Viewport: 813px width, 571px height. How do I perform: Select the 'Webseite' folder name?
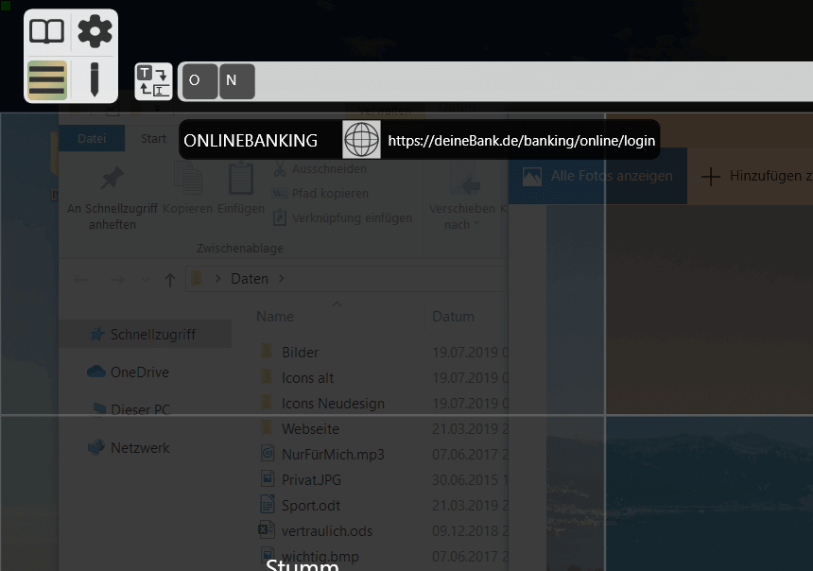click(x=310, y=428)
